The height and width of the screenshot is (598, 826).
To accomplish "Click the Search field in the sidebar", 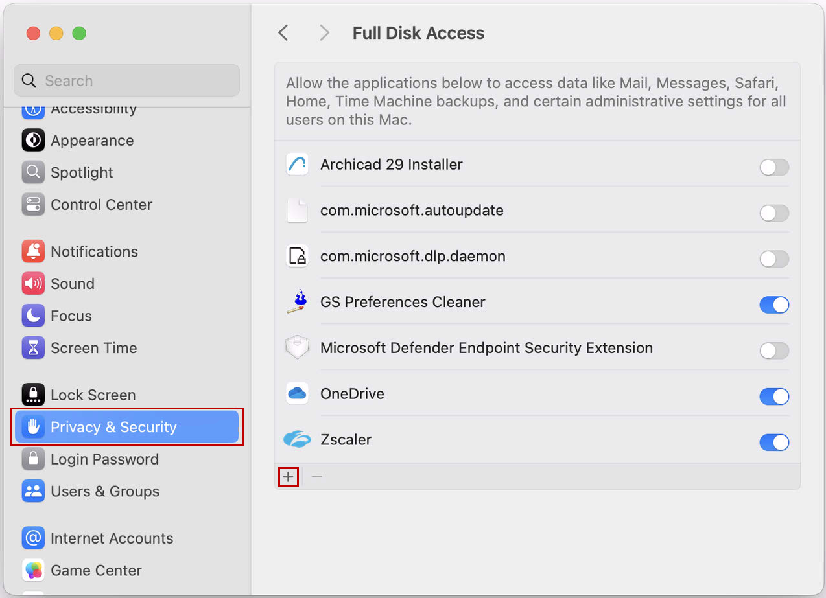I will pyautogui.click(x=126, y=80).
